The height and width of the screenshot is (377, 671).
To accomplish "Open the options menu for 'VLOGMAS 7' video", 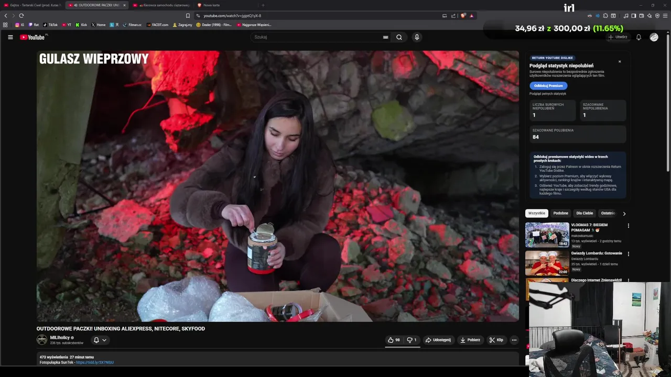I will click(629, 226).
